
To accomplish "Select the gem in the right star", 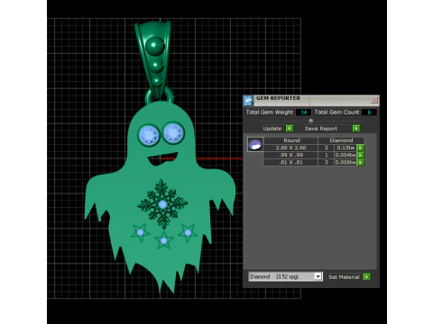I will [x=188, y=232].
